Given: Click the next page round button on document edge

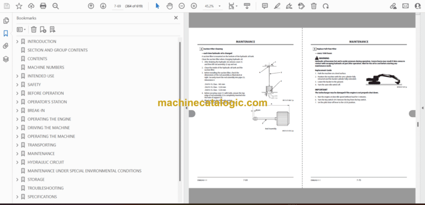Looking at the screenshot, I should click(x=412, y=114).
